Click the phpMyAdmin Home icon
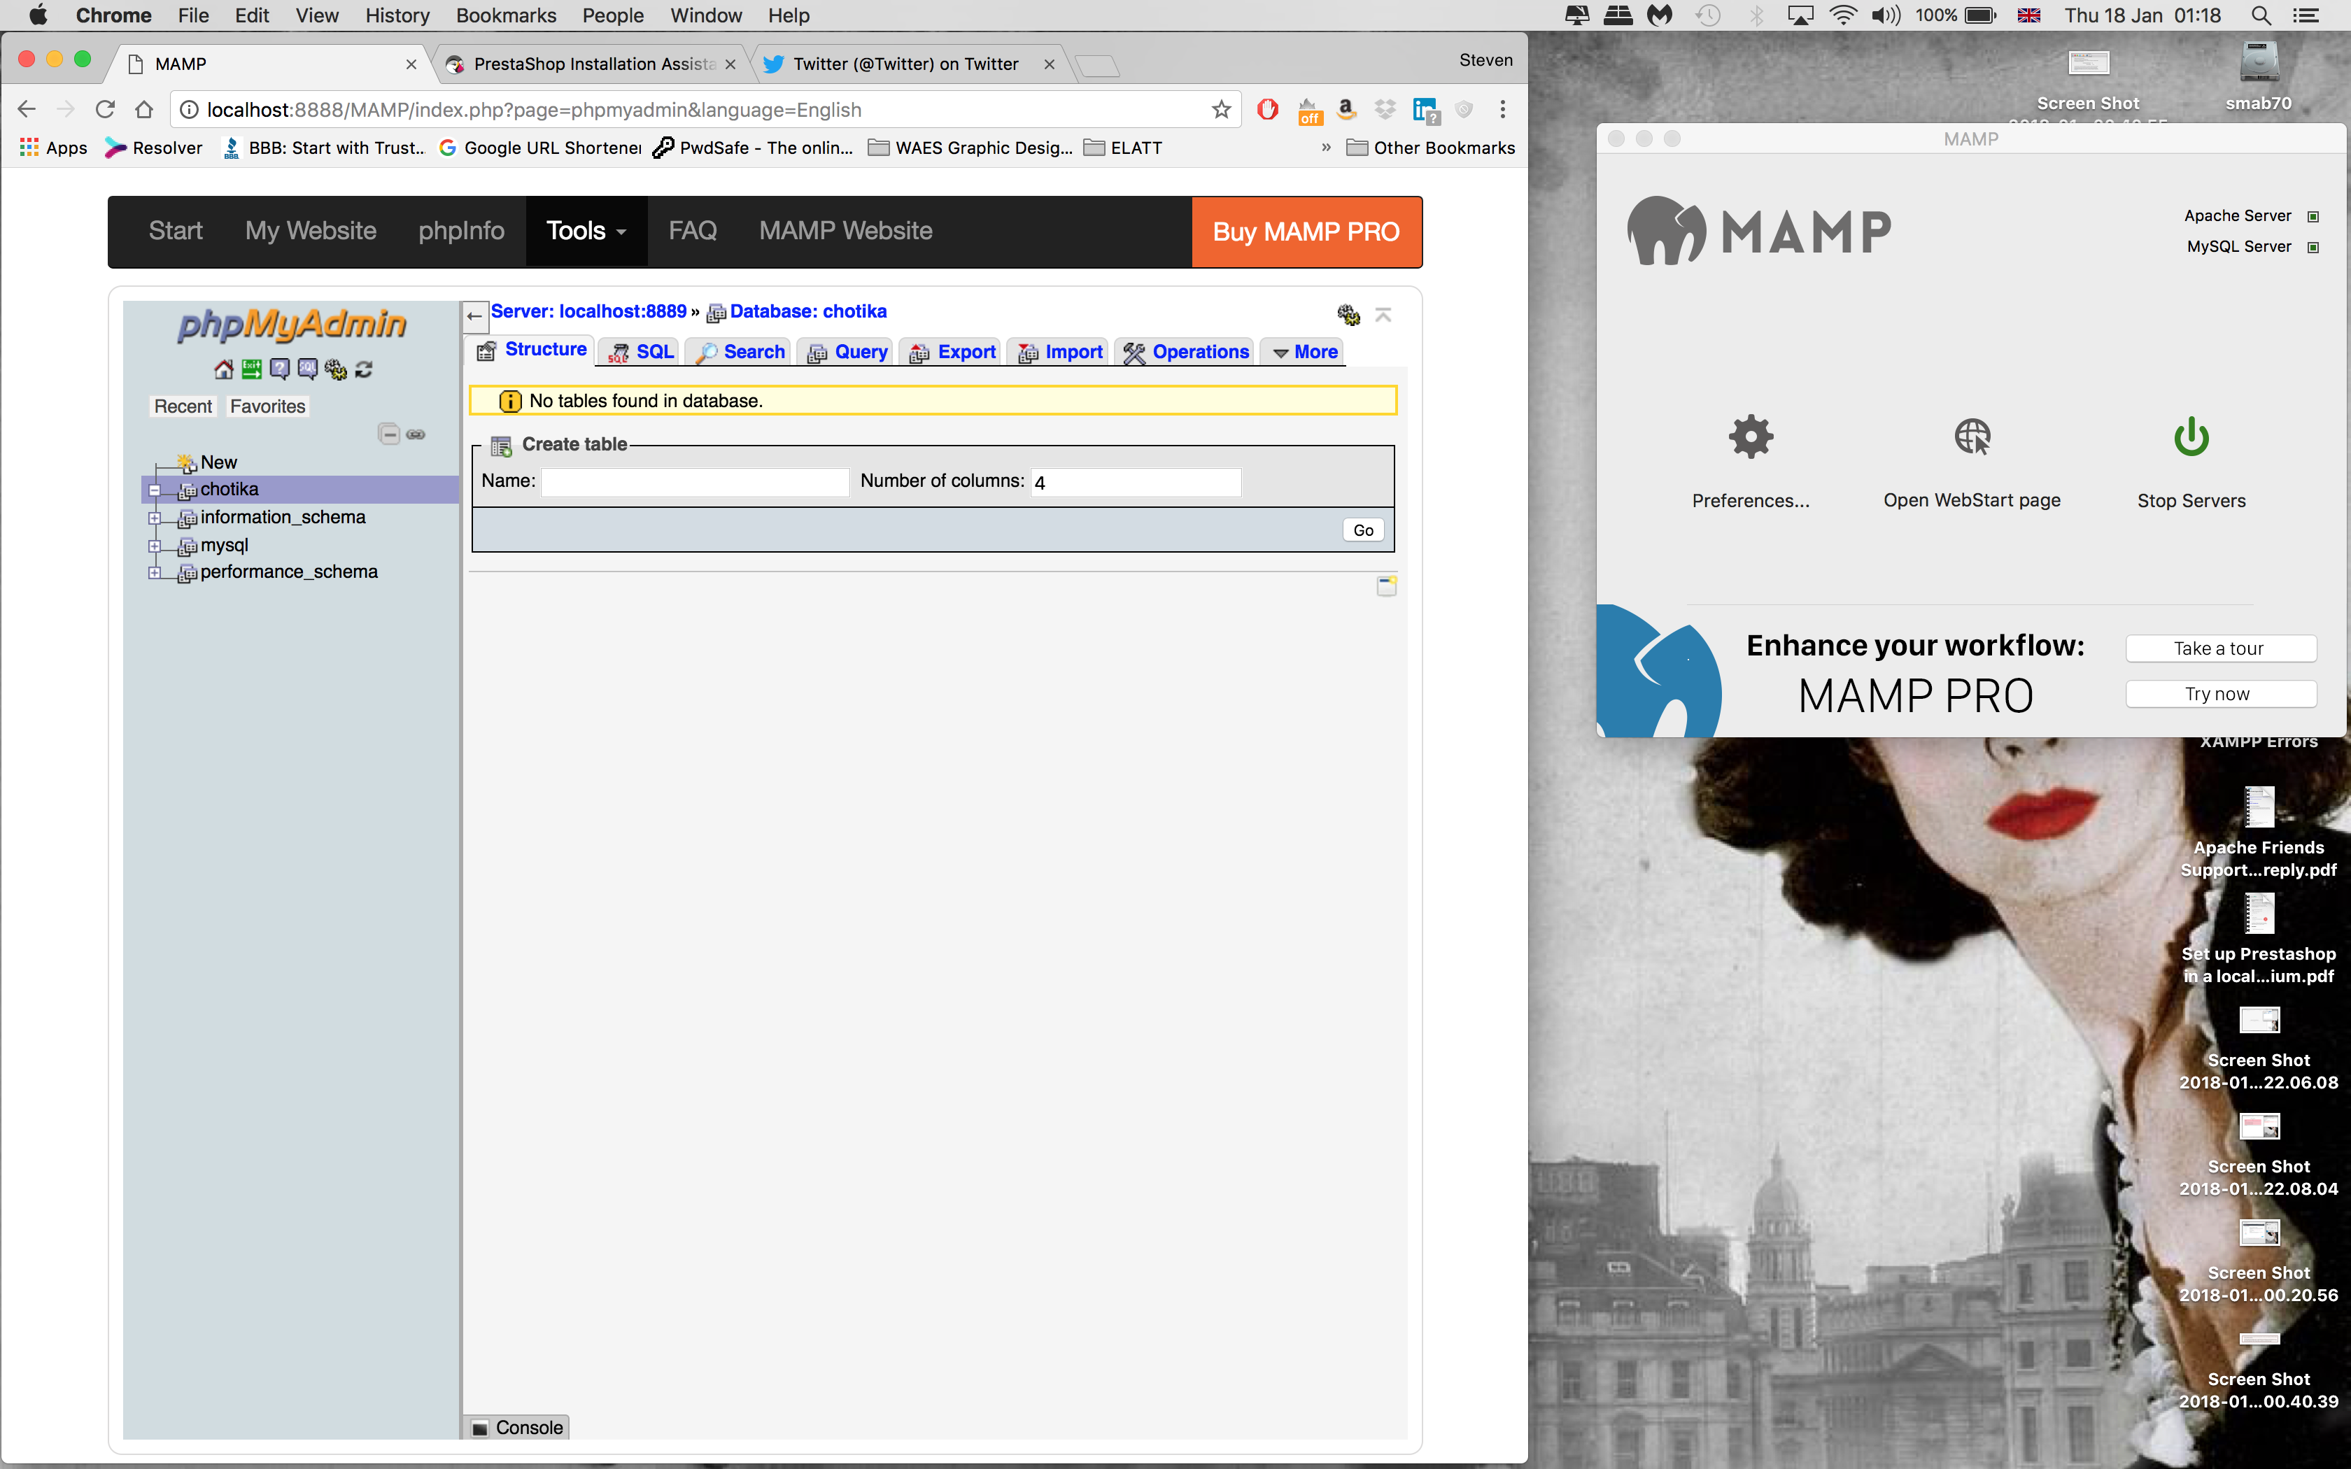Image resolution: width=2351 pixels, height=1469 pixels. click(223, 369)
